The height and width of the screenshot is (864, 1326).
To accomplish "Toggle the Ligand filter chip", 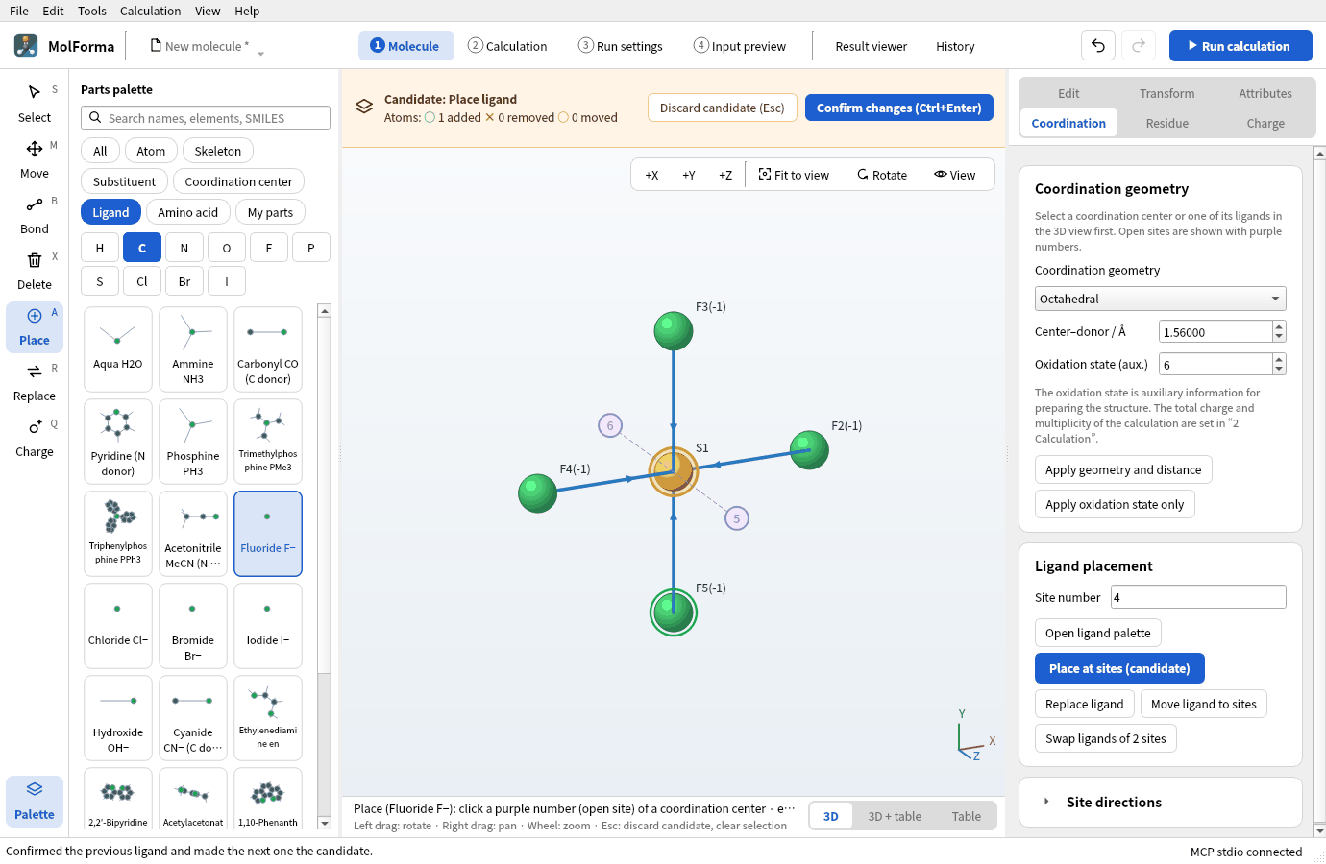I will pos(110,212).
